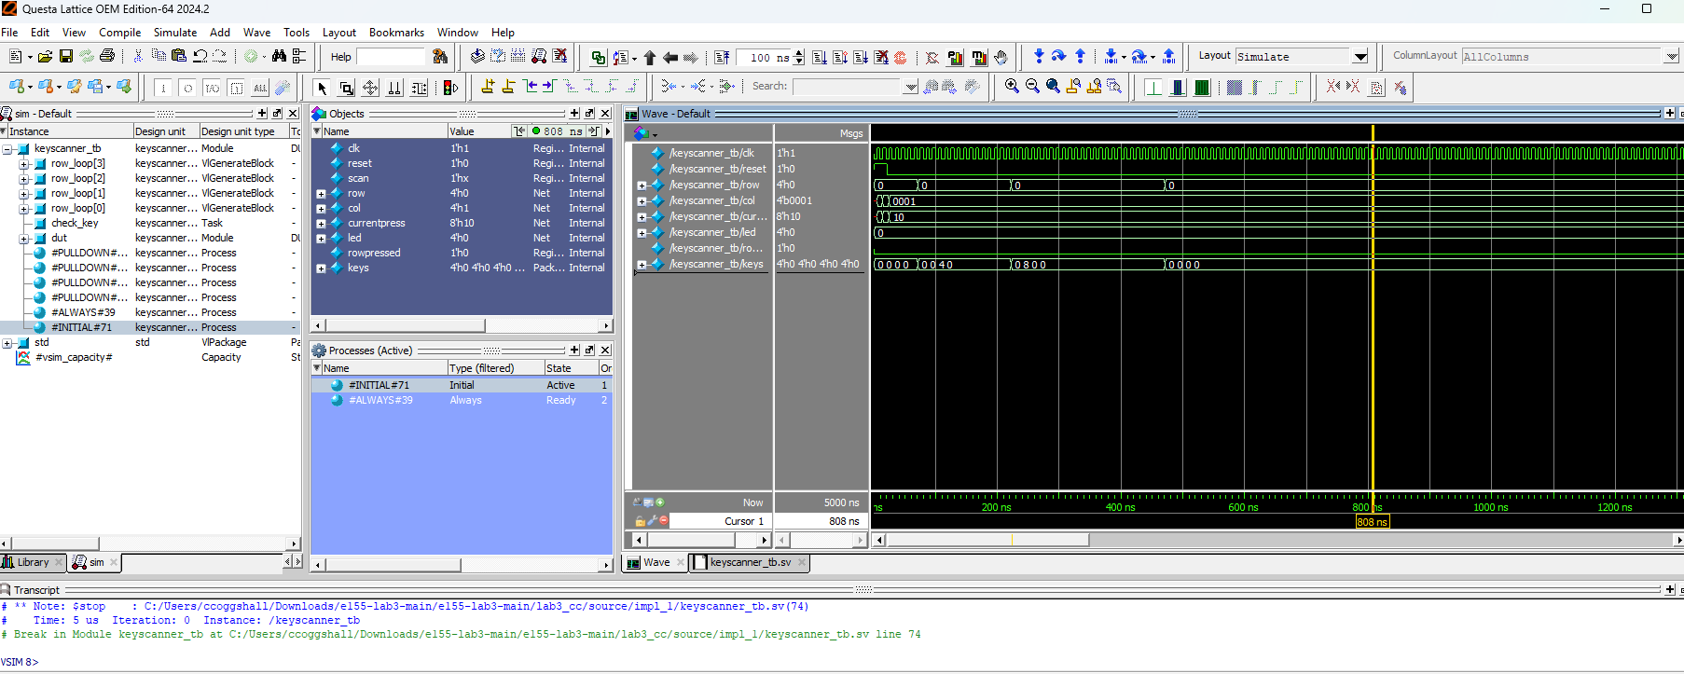1684x674 pixels.
Task: Click the Insert Cursor yellow plus icon
Action: (x=488, y=87)
